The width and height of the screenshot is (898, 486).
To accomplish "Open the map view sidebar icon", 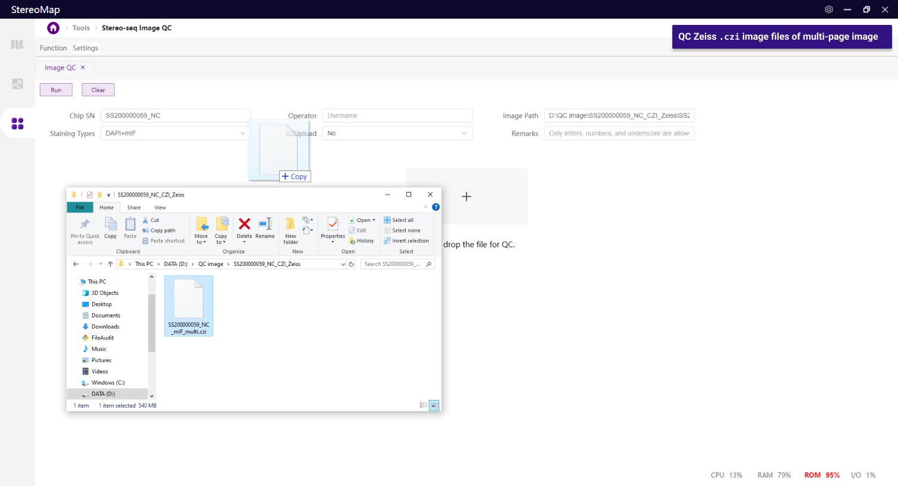I will coord(17,45).
